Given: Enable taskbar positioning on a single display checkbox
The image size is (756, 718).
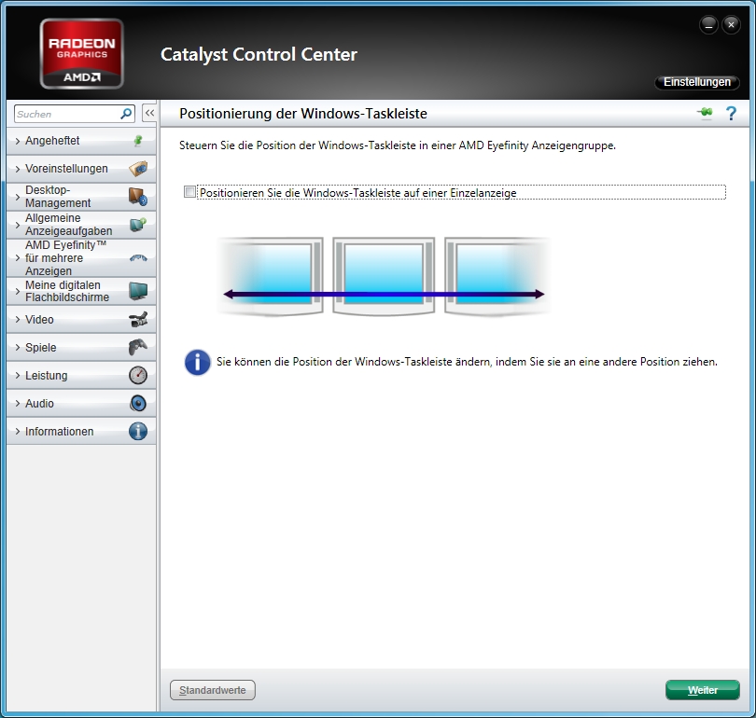Looking at the screenshot, I should pyautogui.click(x=190, y=192).
